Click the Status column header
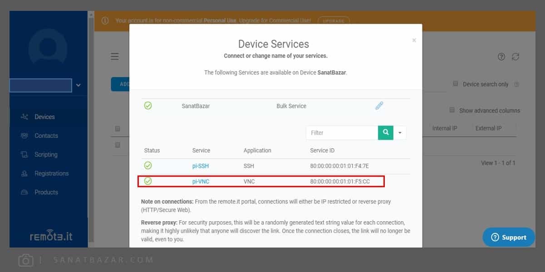545x272 pixels. [x=152, y=151]
